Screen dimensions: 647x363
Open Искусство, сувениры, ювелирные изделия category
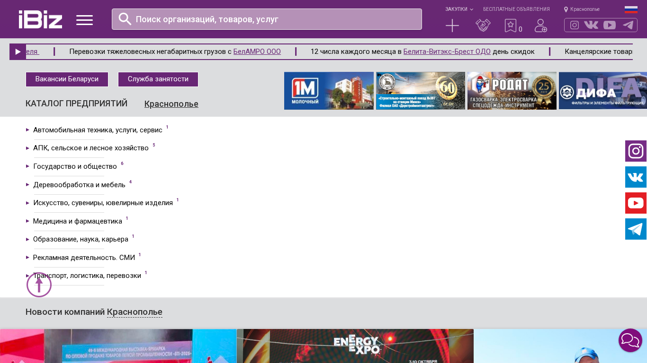click(x=103, y=203)
